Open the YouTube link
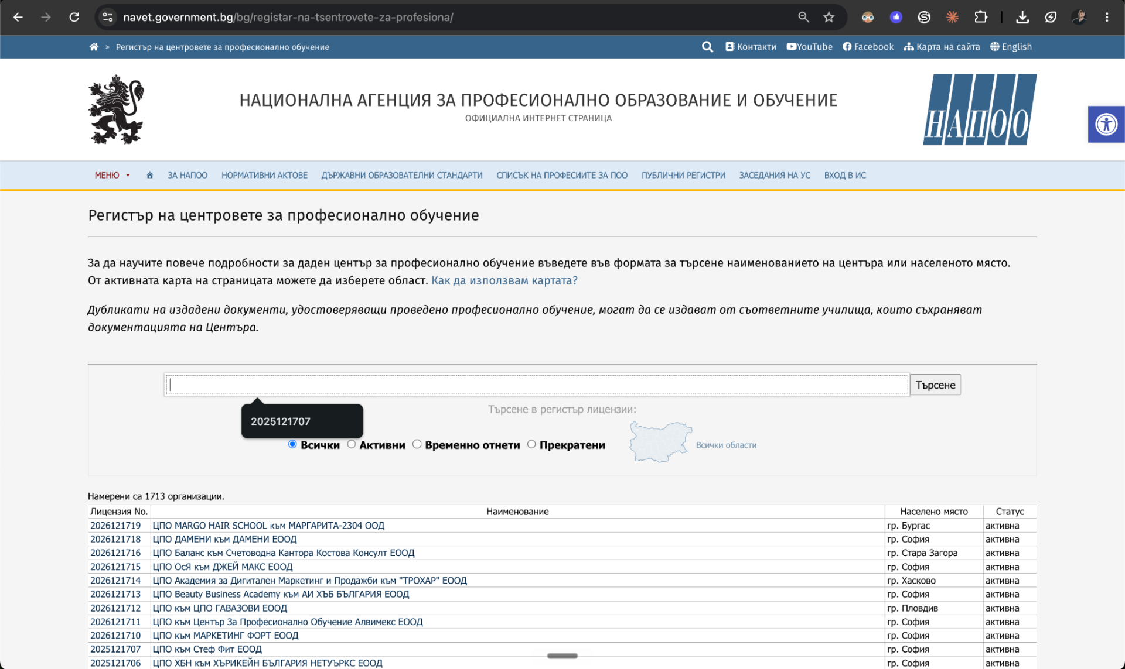Viewport: 1125px width, 669px height. (x=809, y=47)
